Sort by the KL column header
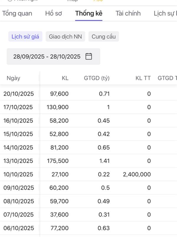177x237 pixels. point(65,78)
